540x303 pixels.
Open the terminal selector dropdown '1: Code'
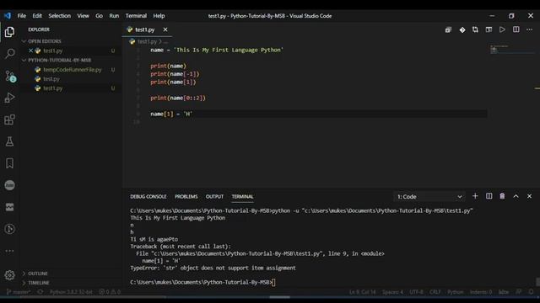click(429, 196)
